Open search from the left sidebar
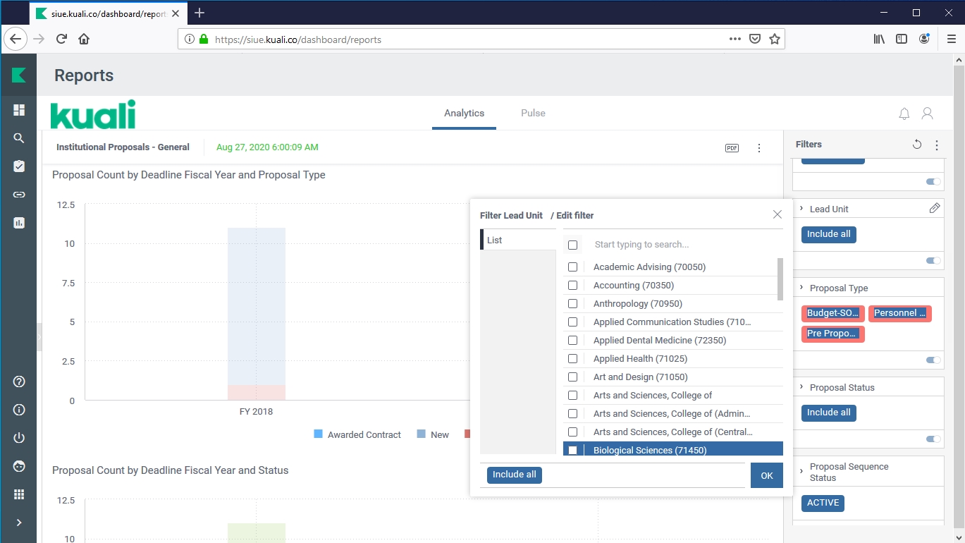 pos(19,138)
